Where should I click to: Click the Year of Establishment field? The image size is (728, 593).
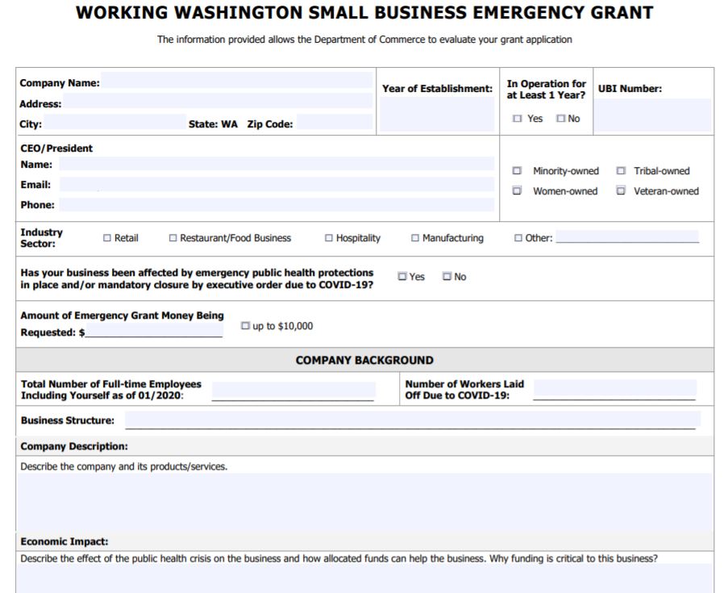(437, 115)
